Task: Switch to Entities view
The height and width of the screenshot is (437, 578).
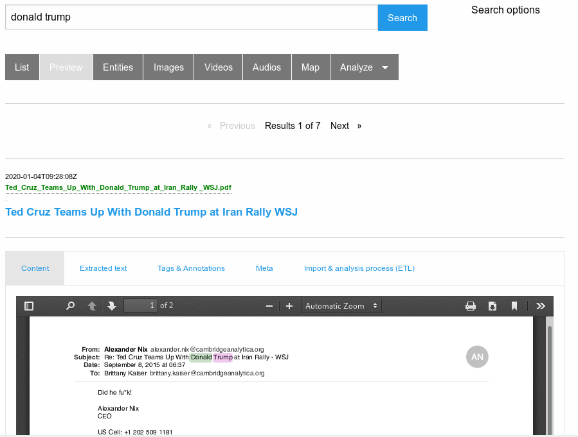Action: click(118, 67)
